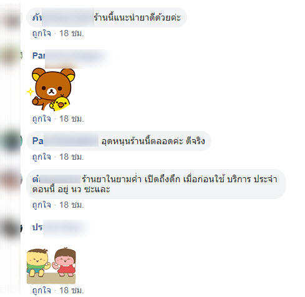Image resolution: width=305 pixels, height=297 pixels.
Task: Click avatar beside อุดหนุนร้านนี้ตลอดค่ะ comment
Action: coord(12,141)
